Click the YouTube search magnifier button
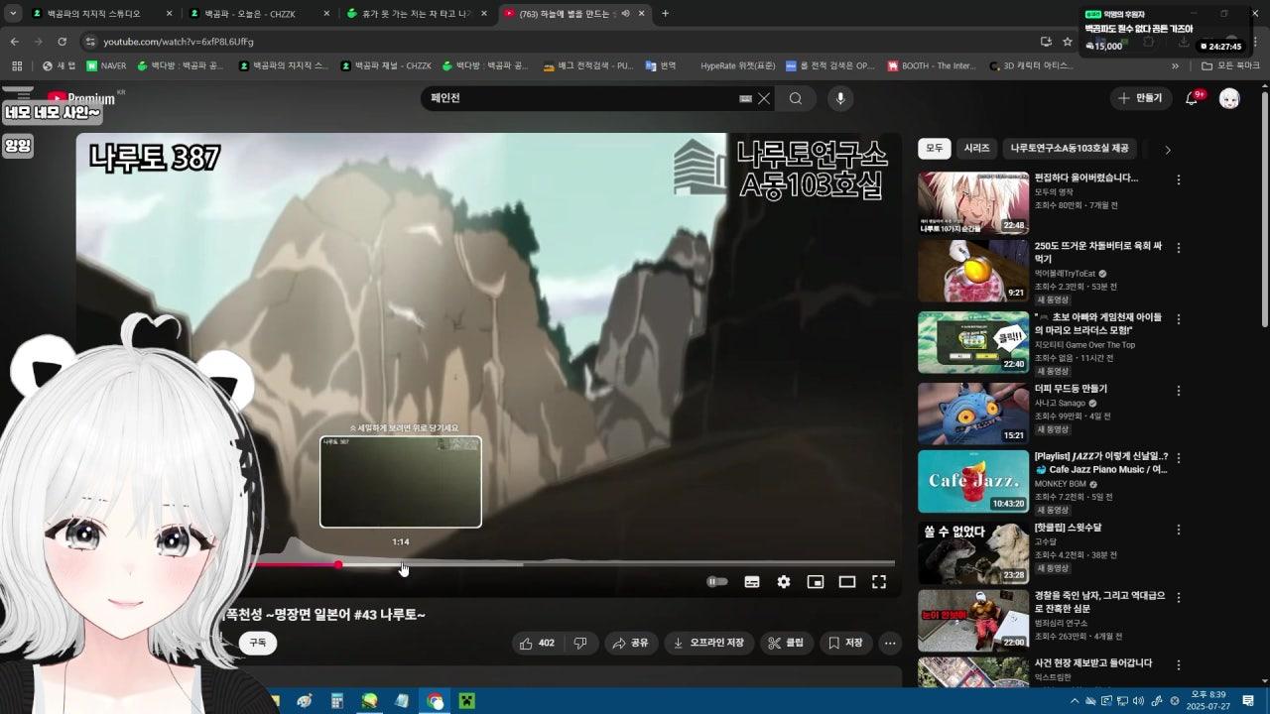The width and height of the screenshot is (1270, 714). click(x=796, y=98)
